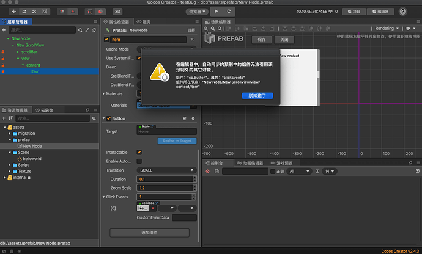Select the Move transform tool
This screenshot has width=422, height=254.
pos(13,12)
